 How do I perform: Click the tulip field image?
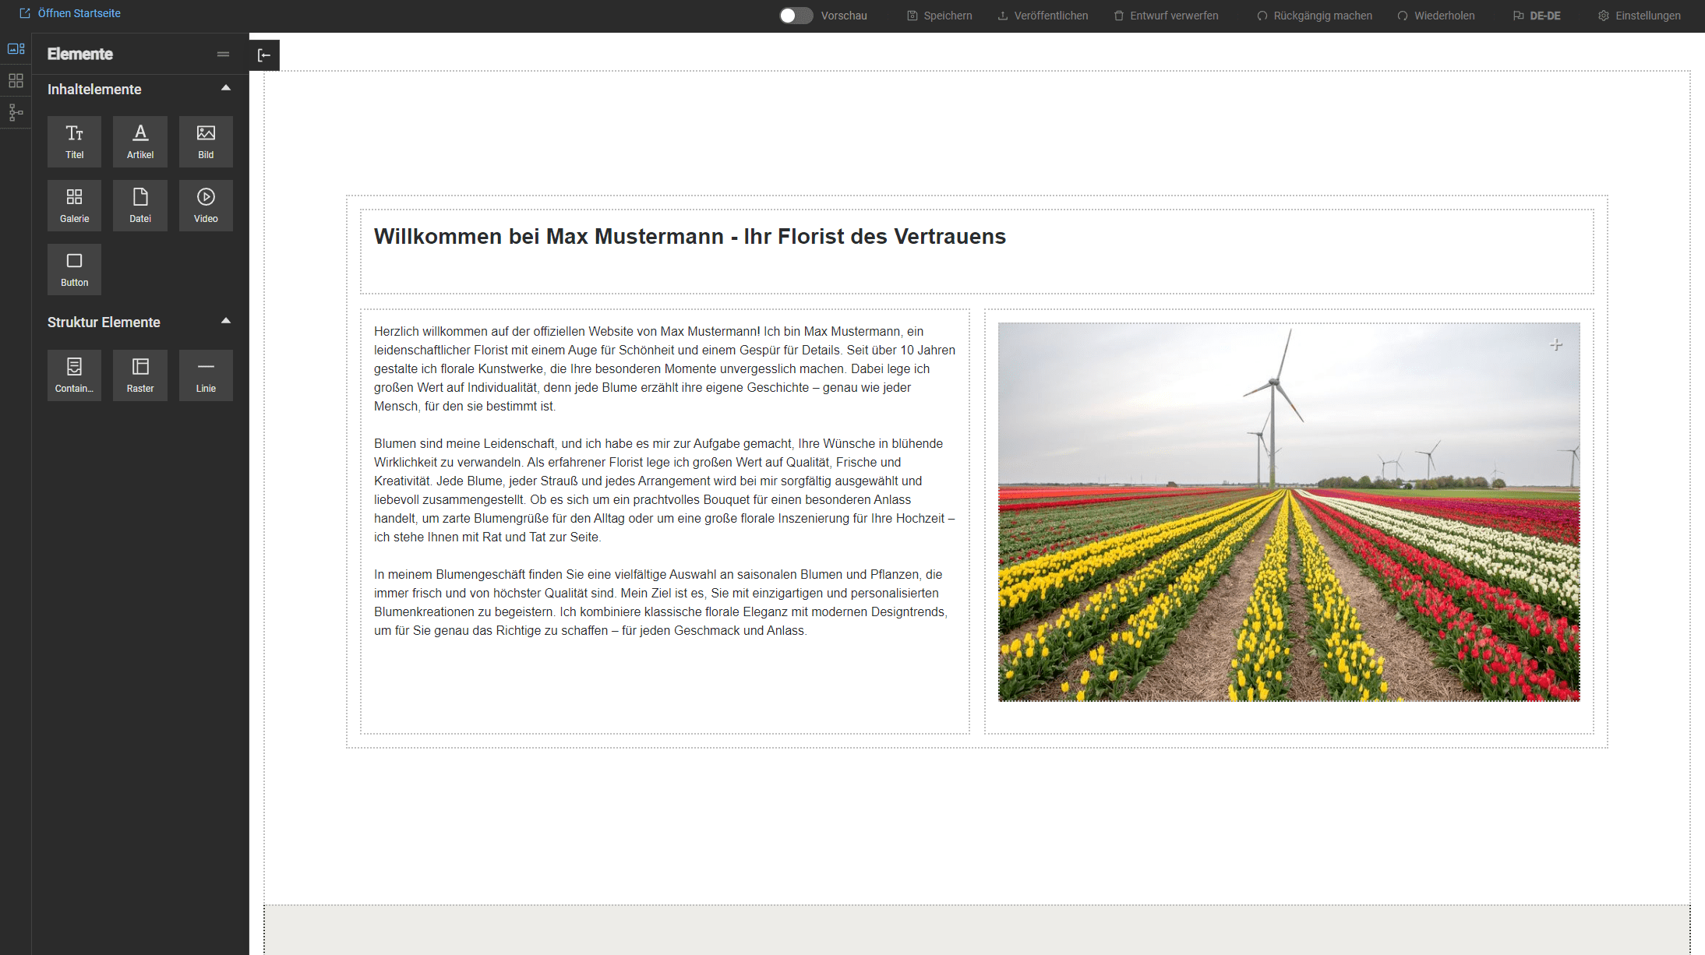pyautogui.click(x=1288, y=512)
